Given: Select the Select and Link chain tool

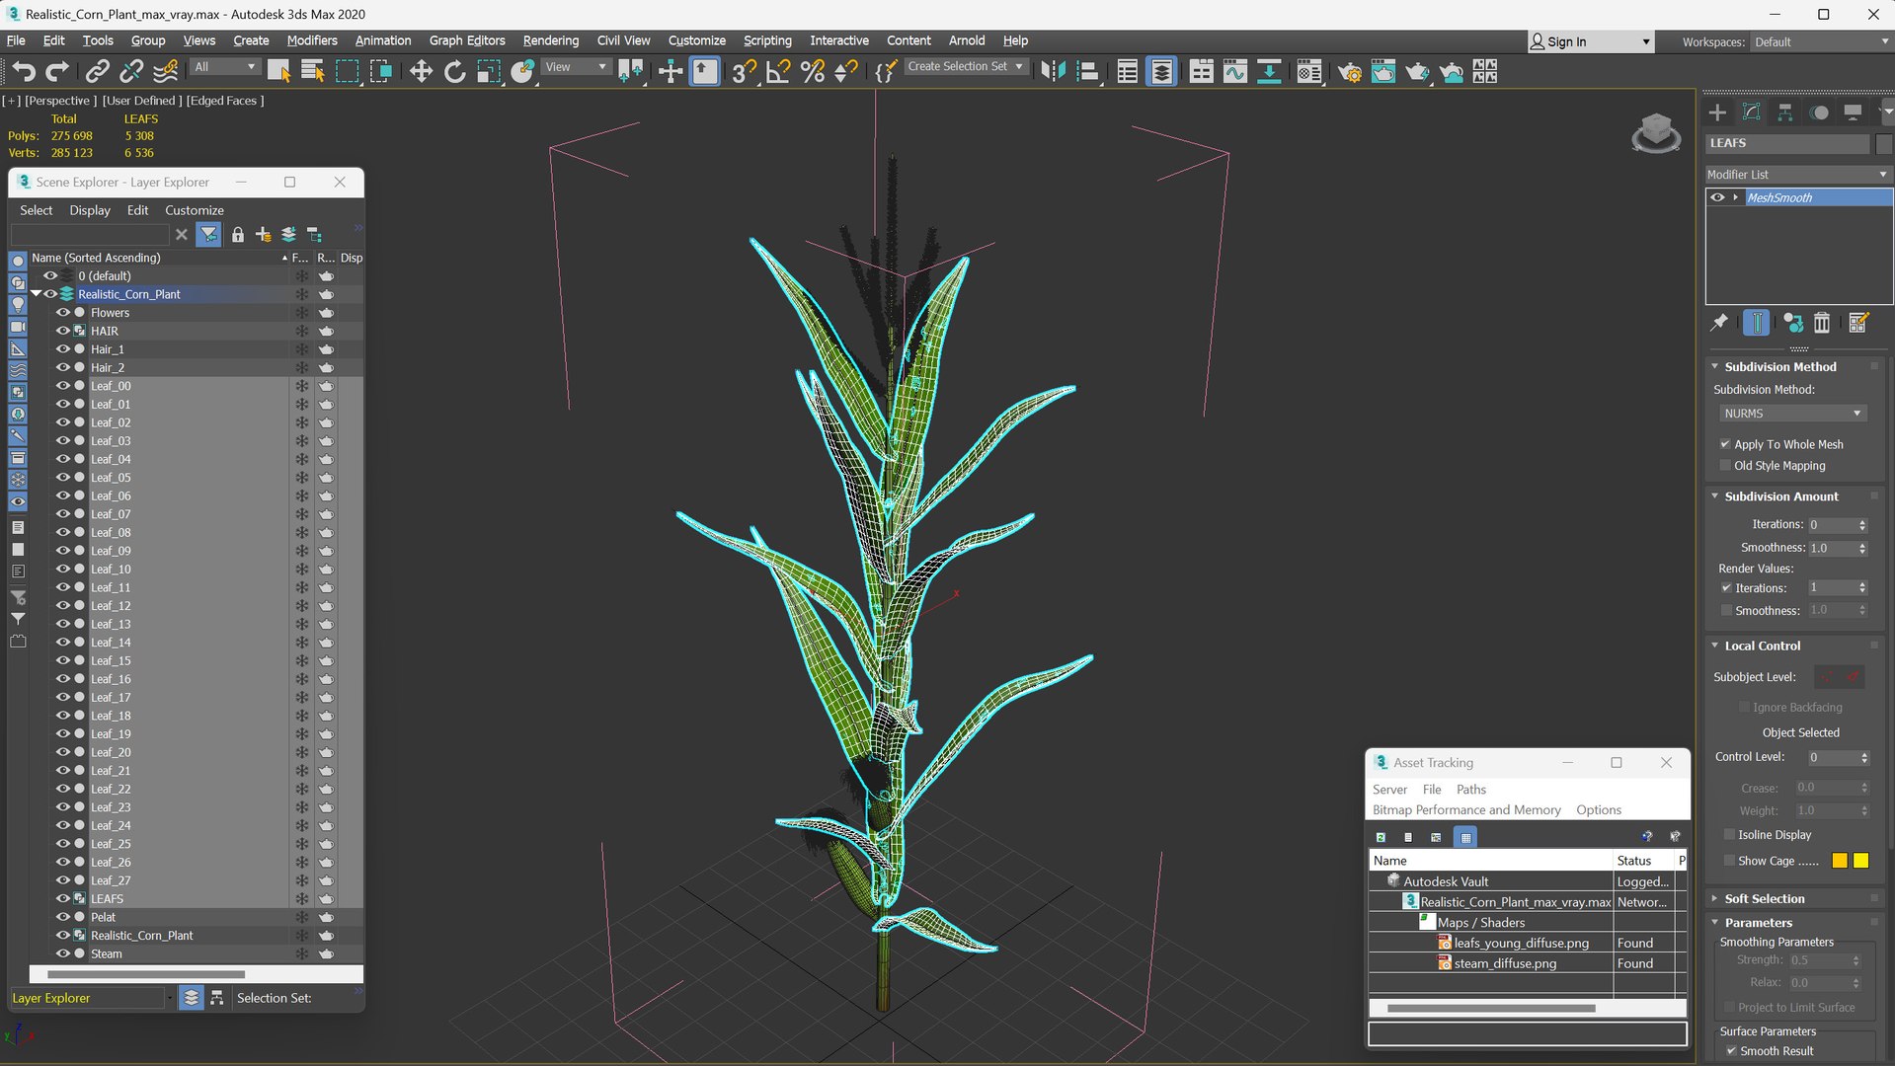Looking at the screenshot, I should (97, 71).
